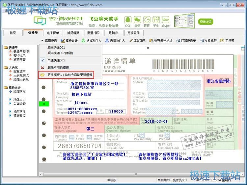Click status bar text 当前用户：操作员001

coord(172,180)
